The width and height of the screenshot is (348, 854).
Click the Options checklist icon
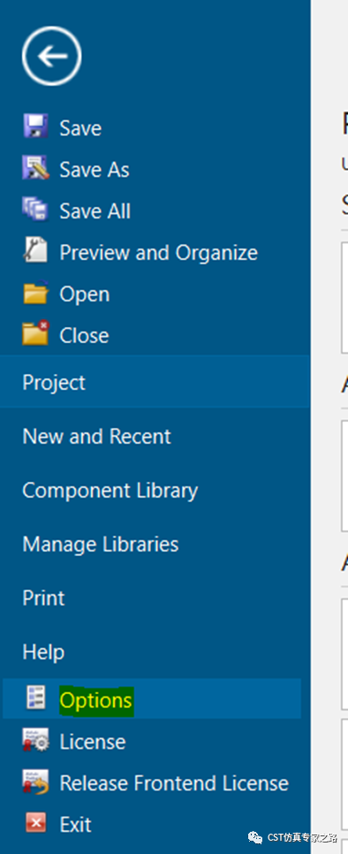(x=36, y=699)
